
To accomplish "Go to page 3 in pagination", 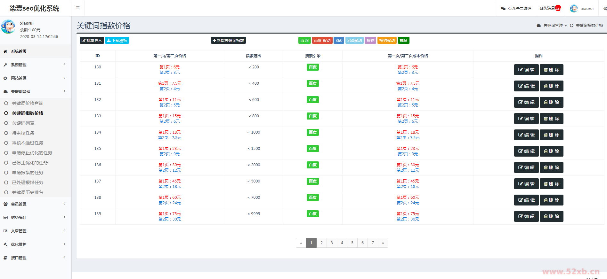I will pyautogui.click(x=332, y=243).
